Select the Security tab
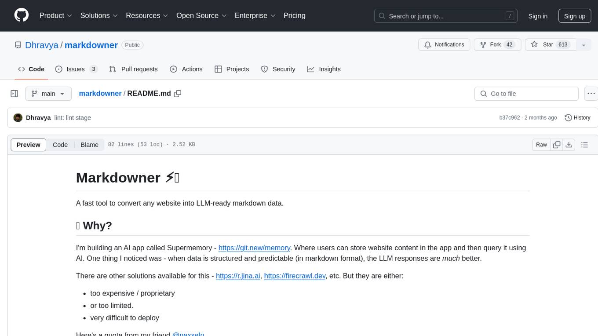Image resolution: width=598 pixels, height=336 pixels. [x=278, y=69]
